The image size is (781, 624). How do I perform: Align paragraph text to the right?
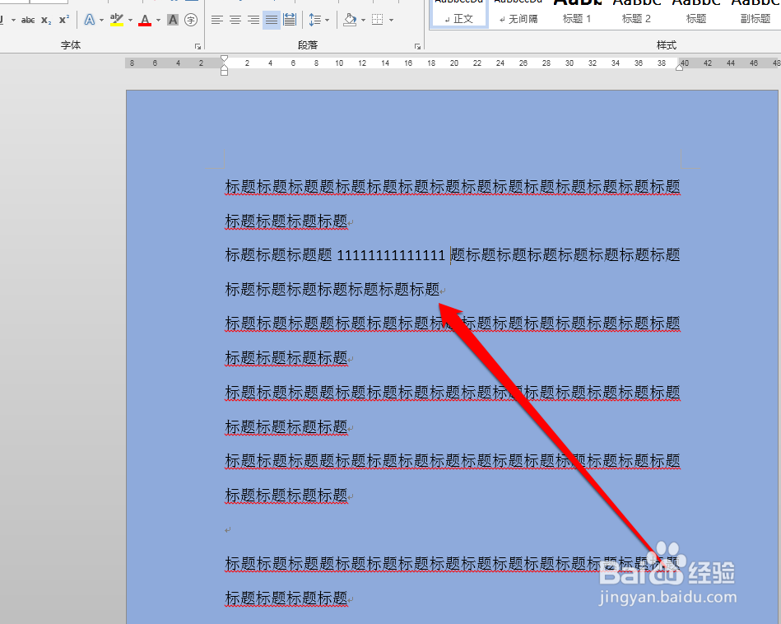[253, 20]
